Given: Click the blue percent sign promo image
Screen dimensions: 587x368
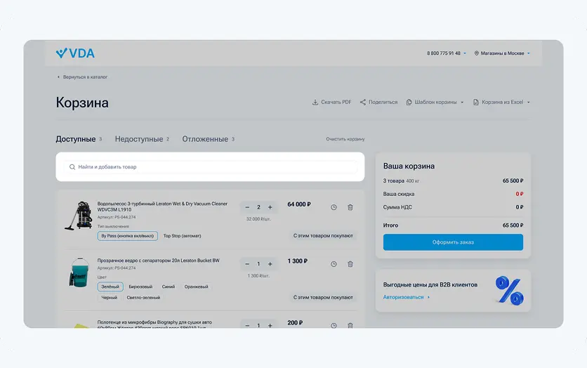Looking at the screenshot, I should [x=510, y=291].
